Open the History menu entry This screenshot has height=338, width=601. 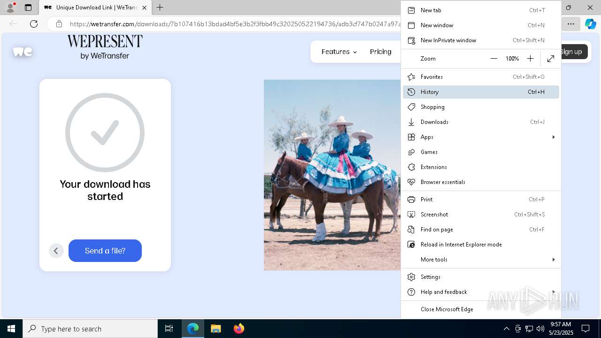pos(481,92)
